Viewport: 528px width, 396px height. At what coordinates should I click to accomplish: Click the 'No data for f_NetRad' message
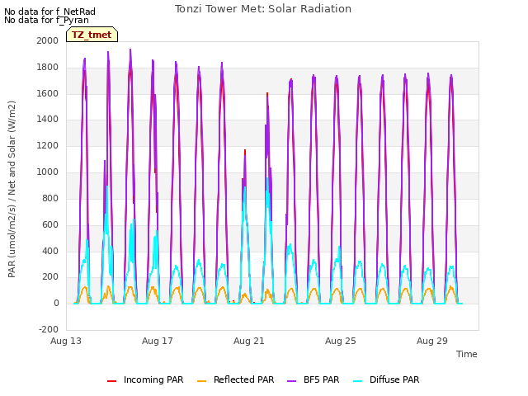(49, 12)
